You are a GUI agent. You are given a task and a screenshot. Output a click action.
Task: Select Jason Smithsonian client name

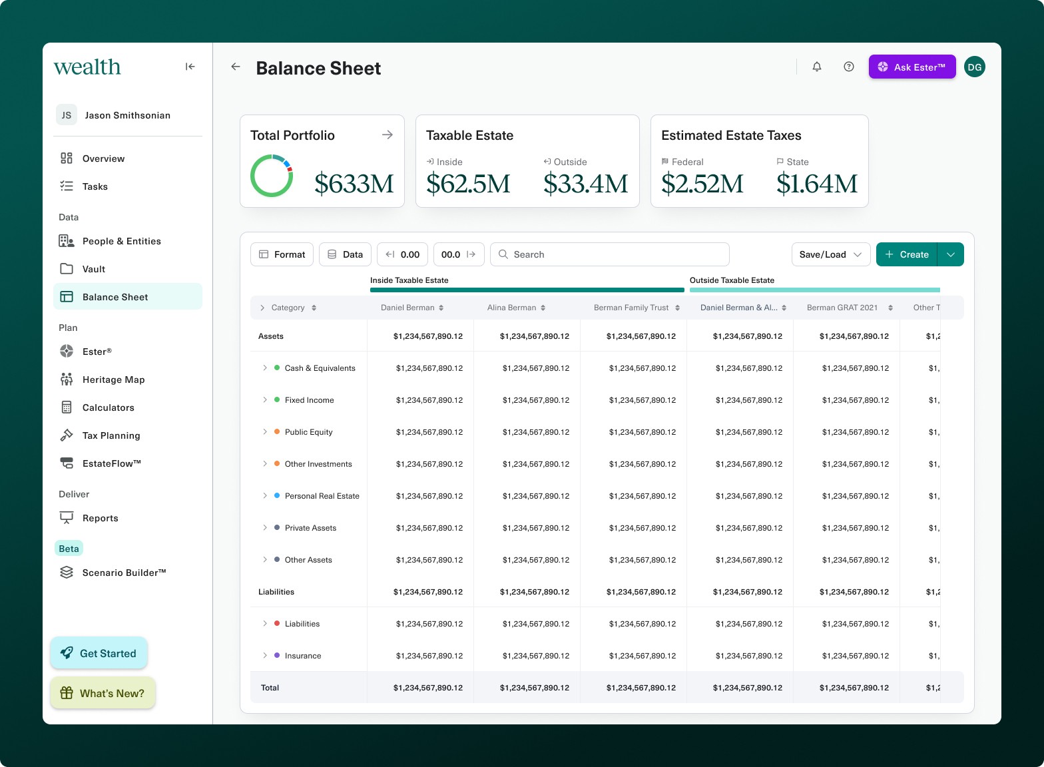click(x=128, y=115)
